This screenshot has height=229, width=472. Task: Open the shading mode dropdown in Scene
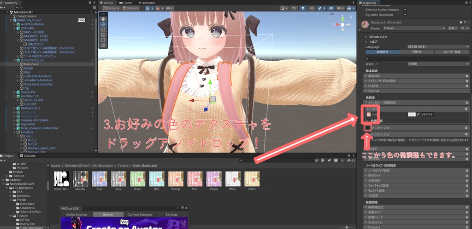(284, 8)
